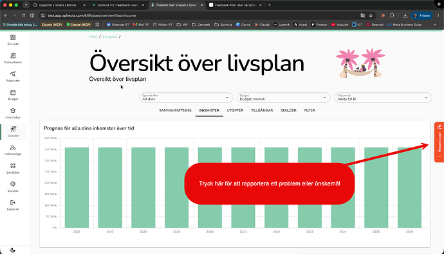Viewport: 444px width, 254px height.
Task: Switch to the Spirecta V3 Feedback tab
Action: (x=118, y=5)
